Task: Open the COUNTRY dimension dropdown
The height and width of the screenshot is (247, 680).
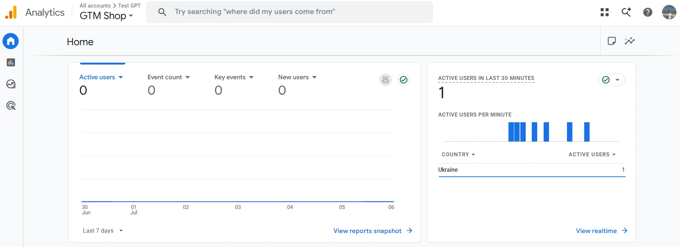Action: pos(459,155)
